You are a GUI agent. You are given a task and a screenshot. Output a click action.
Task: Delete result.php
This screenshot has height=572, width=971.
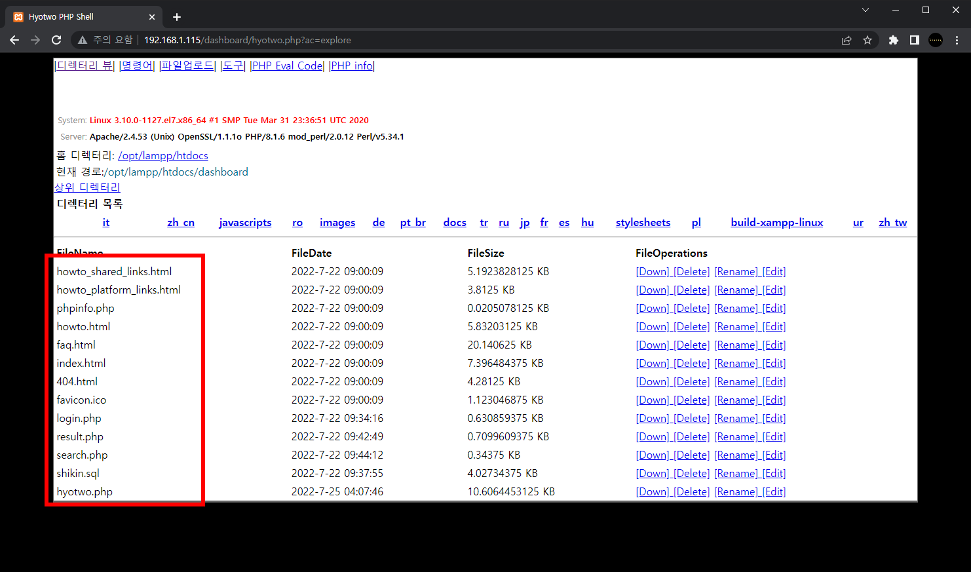(692, 436)
